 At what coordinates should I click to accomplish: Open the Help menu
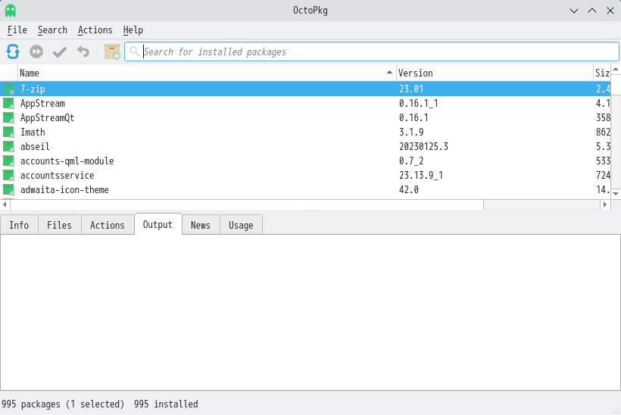(x=133, y=30)
